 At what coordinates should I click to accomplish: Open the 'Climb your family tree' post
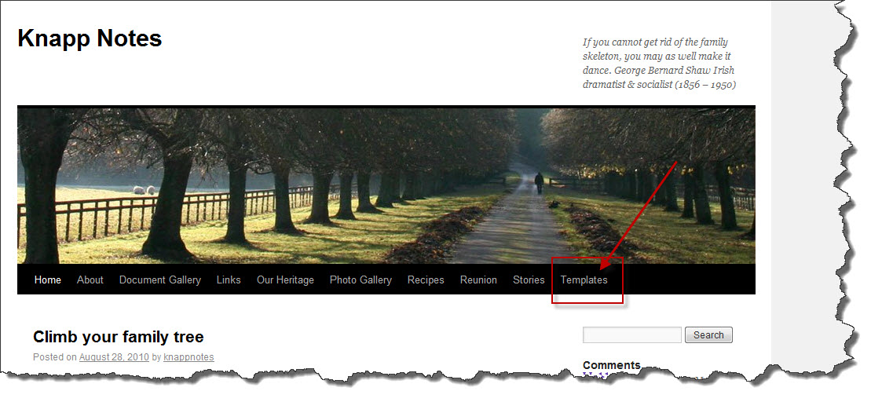(x=119, y=337)
